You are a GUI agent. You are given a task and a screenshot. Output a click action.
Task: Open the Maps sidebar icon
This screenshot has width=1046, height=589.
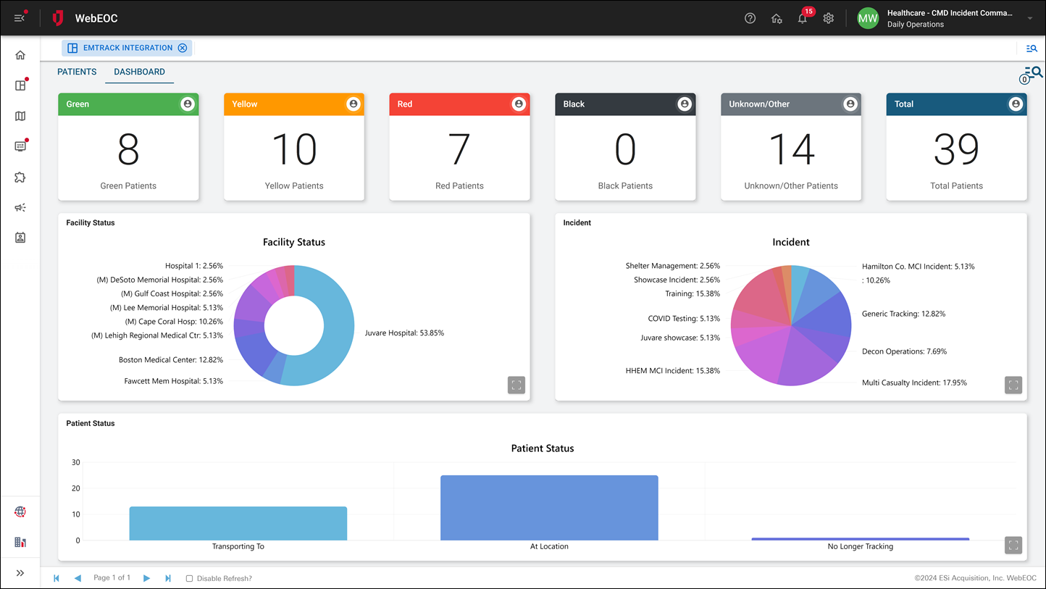[x=20, y=116]
